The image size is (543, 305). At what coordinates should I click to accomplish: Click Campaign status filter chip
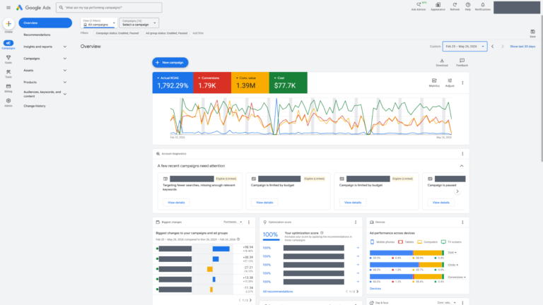click(x=117, y=33)
